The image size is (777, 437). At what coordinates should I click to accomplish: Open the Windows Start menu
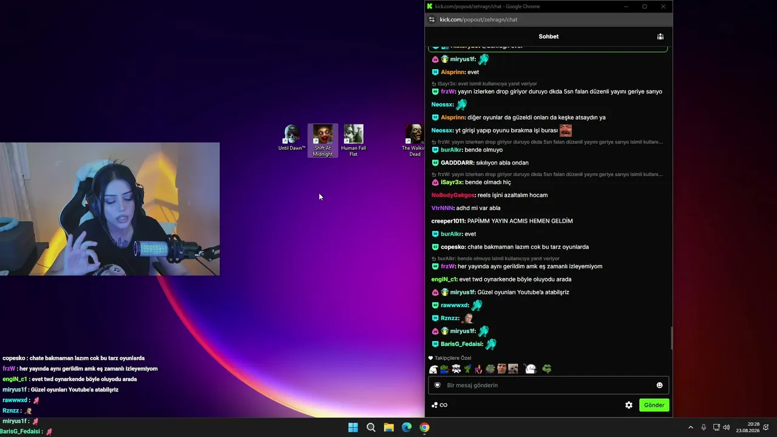point(353,427)
